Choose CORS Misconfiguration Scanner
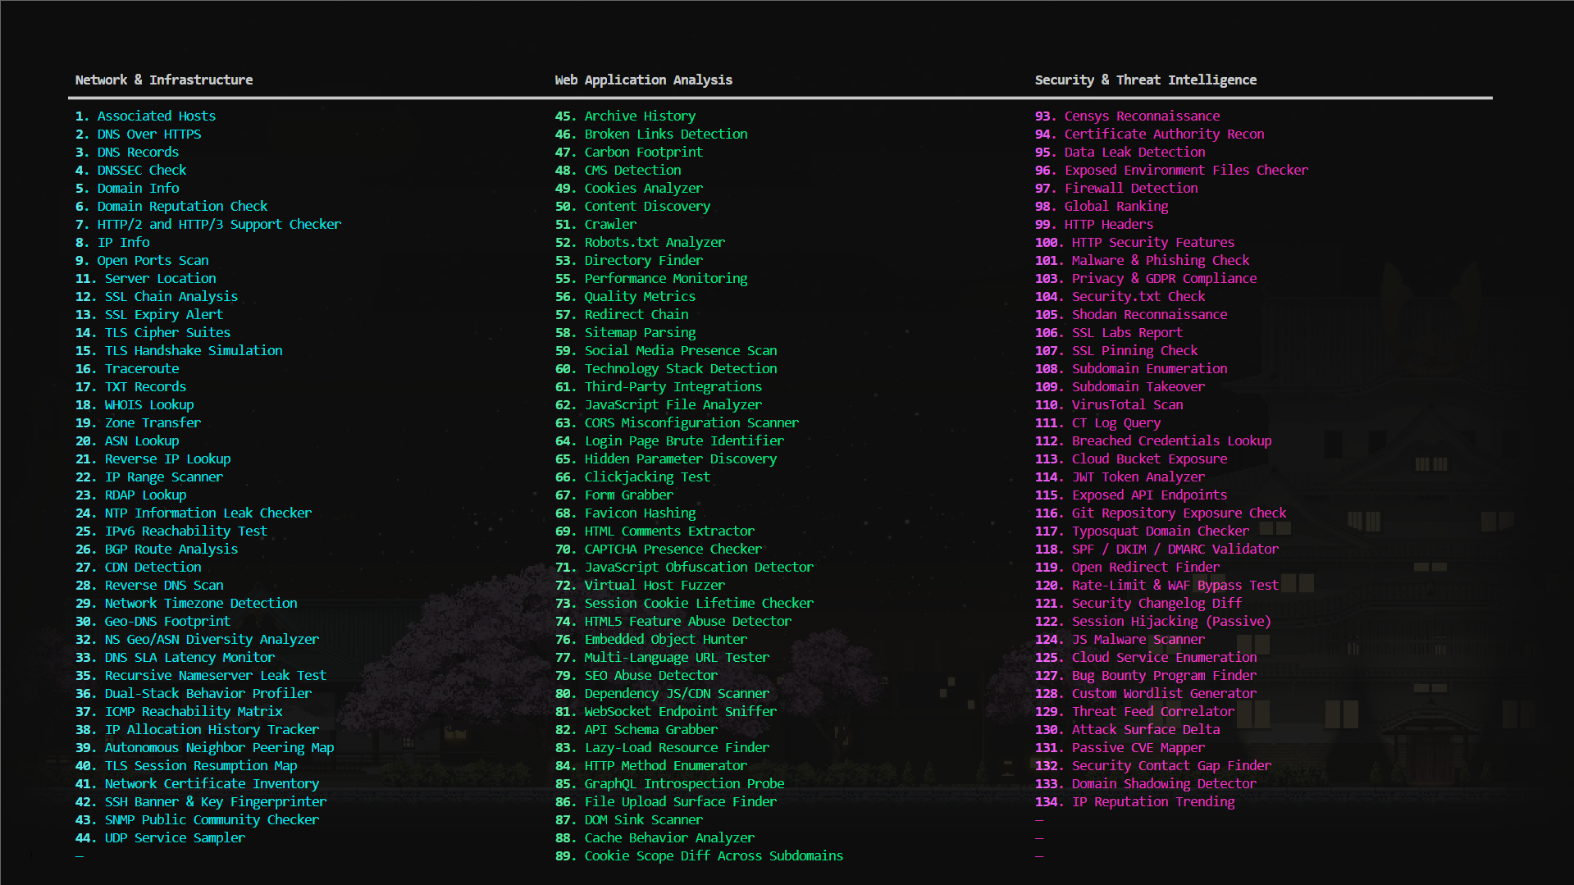The width and height of the screenshot is (1574, 885). pyautogui.click(x=691, y=423)
